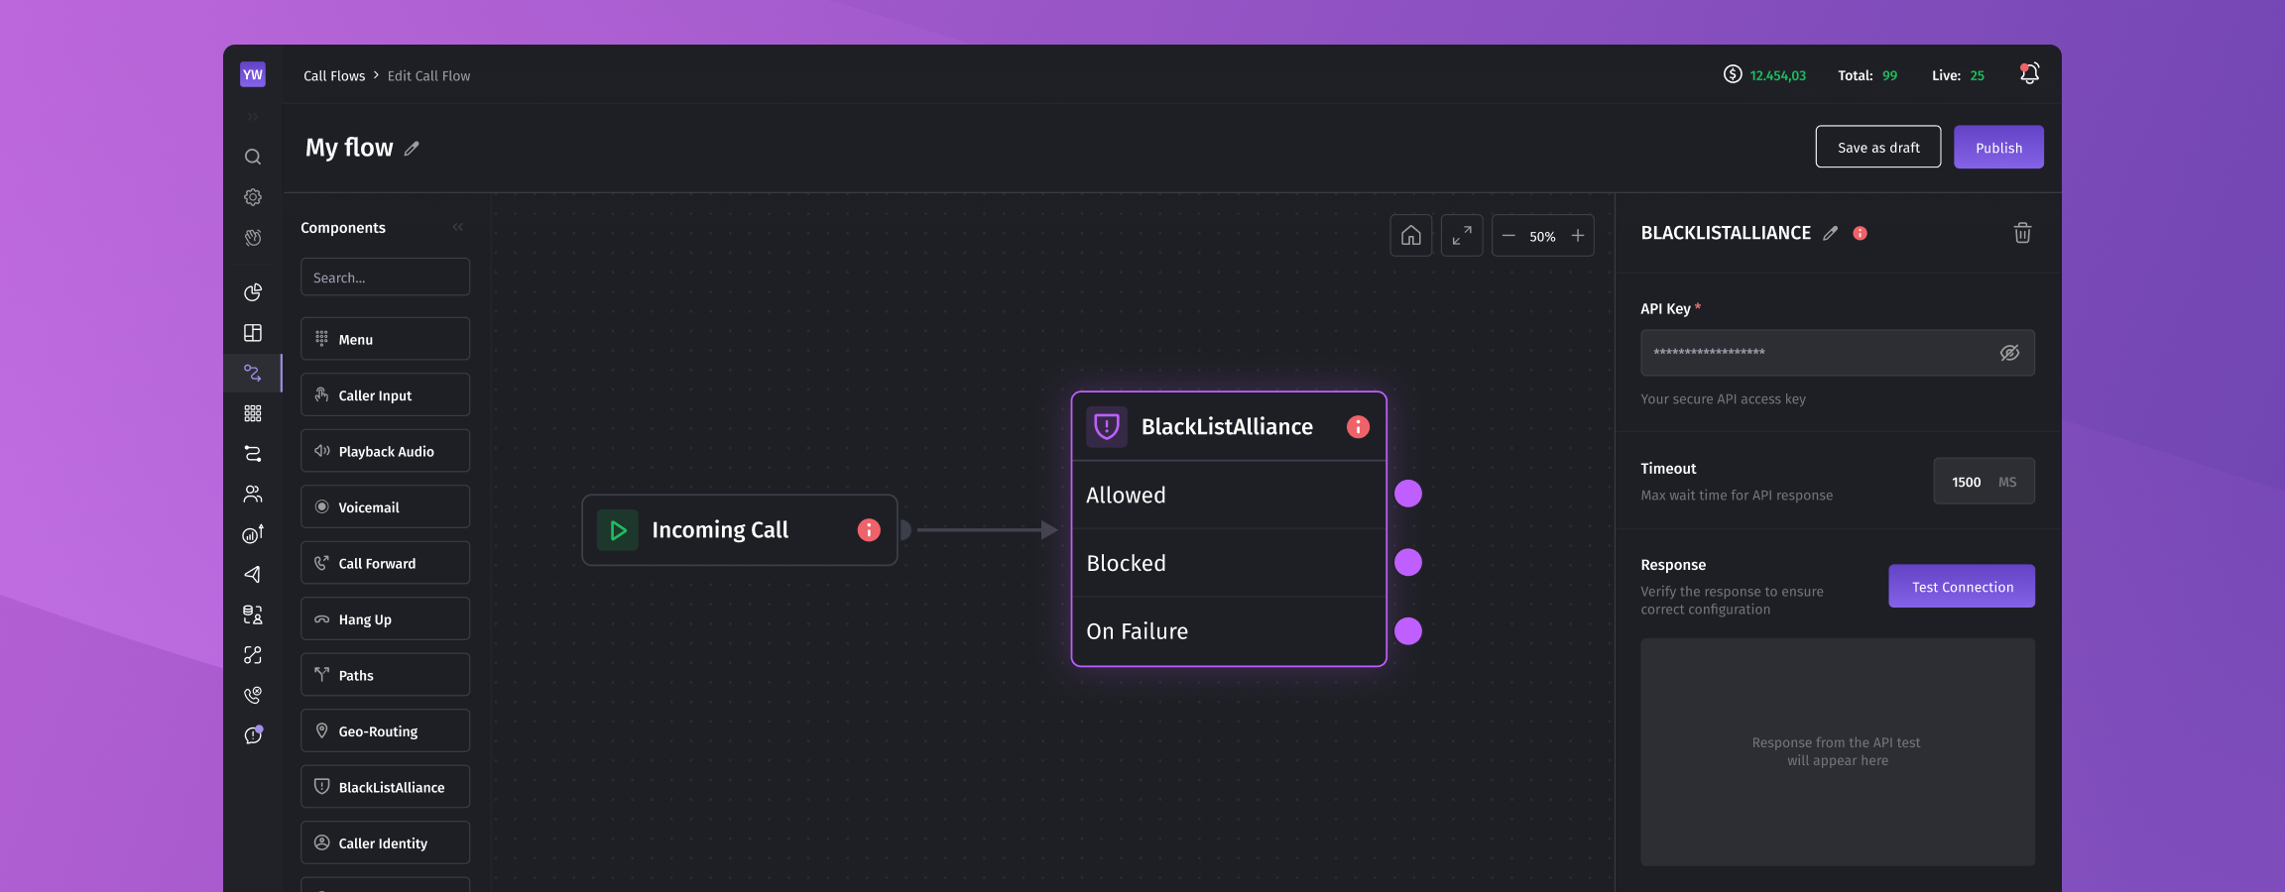Viewport: 2285px width, 892px height.
Task: Select the Voicemail component
Action: point(385,506)
